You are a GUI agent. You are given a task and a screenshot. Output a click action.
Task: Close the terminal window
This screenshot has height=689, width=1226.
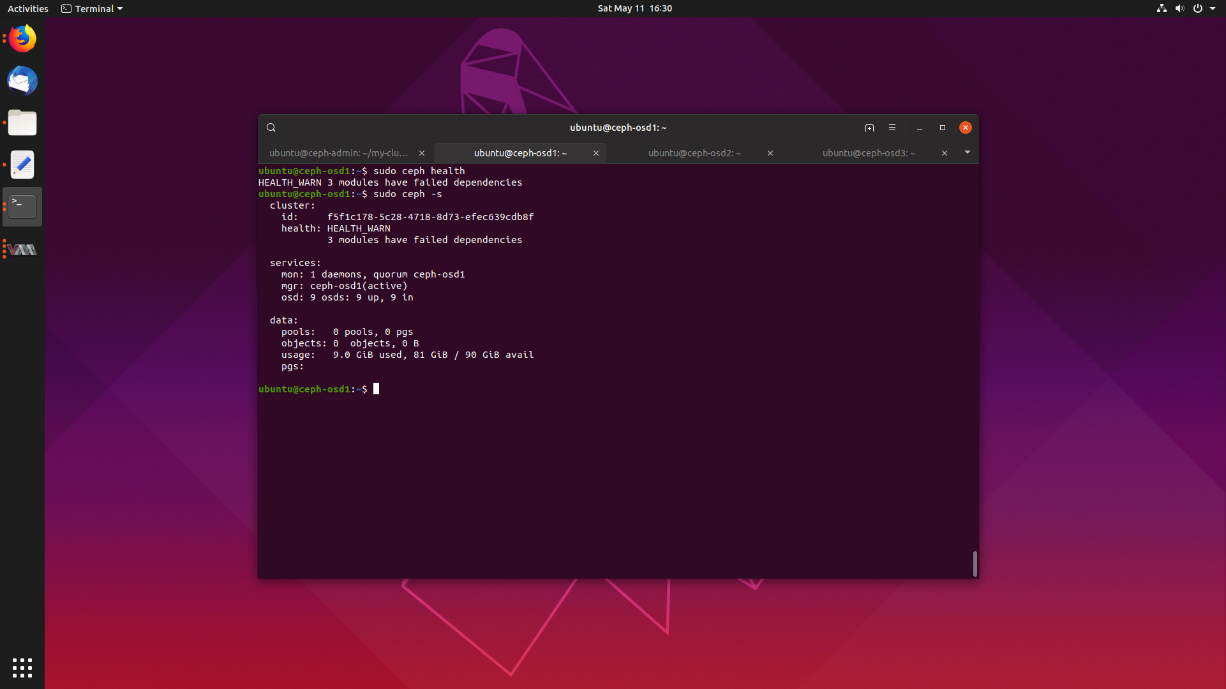point(966,128)
